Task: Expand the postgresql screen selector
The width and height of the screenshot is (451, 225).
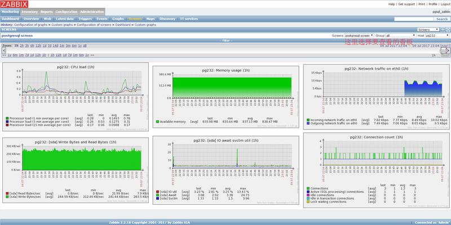Action: (x=359, y=35)
